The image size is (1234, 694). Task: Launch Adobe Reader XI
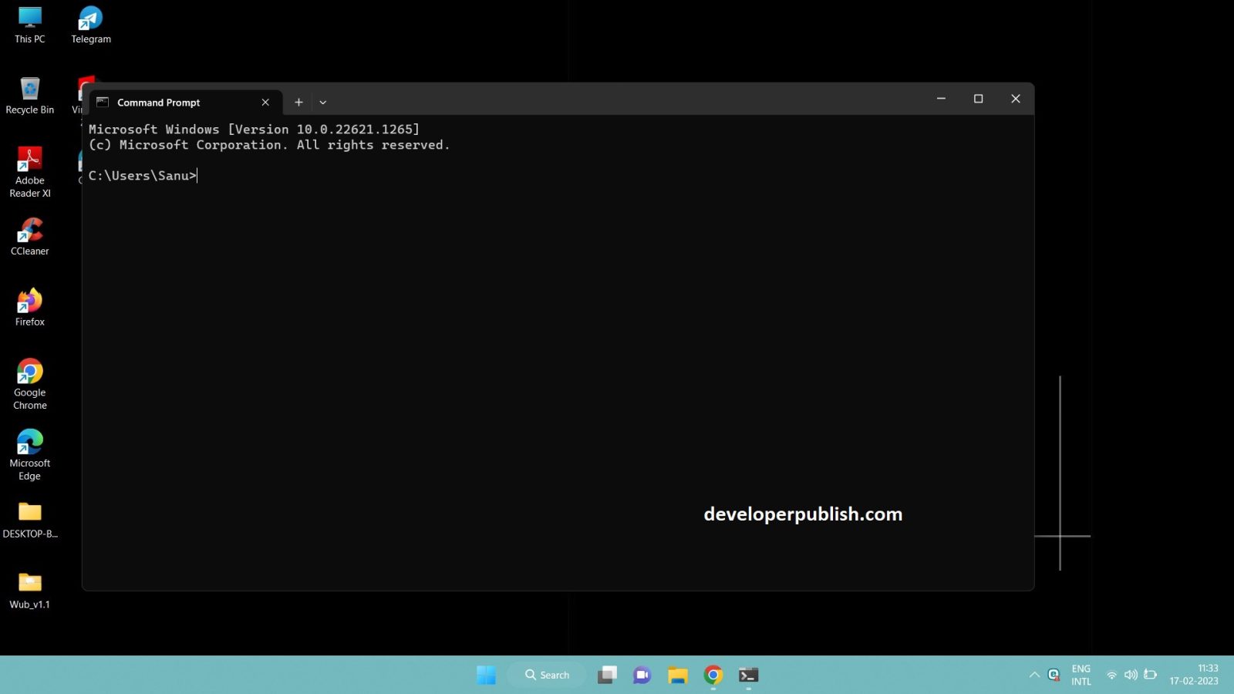[29, 158]
